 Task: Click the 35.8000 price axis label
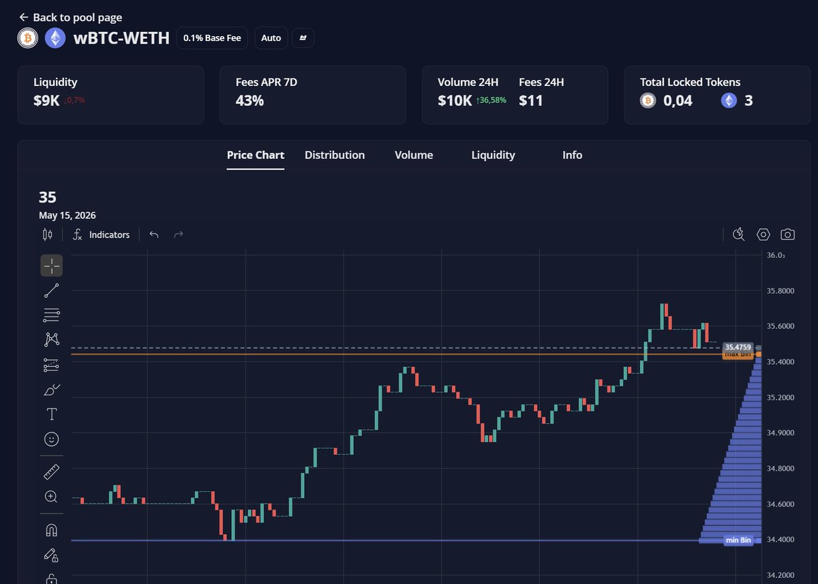(781, 291)
